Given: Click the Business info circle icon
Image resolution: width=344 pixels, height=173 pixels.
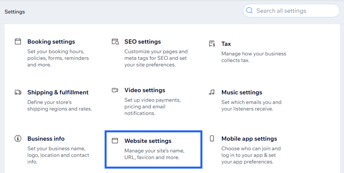Looking at the screenshot, I should tap(18, 139).
